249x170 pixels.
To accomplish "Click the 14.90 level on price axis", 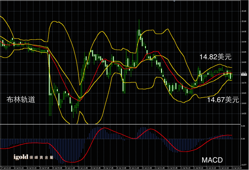I will point(244,42).
